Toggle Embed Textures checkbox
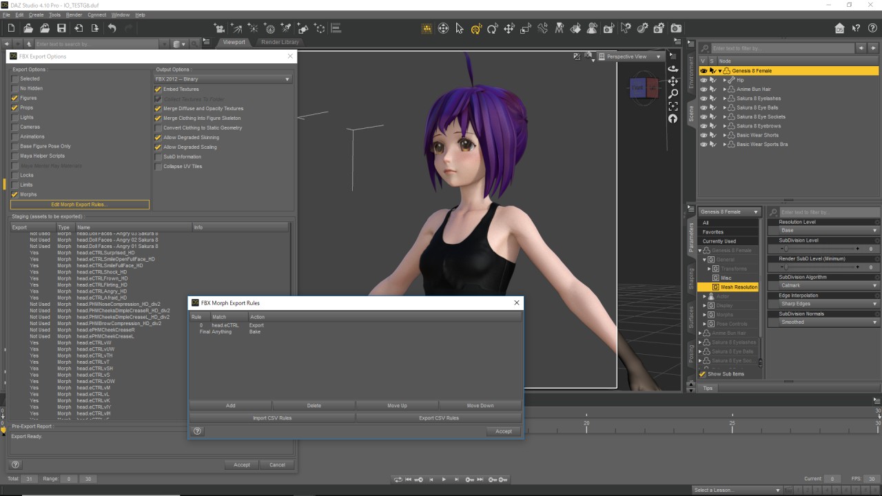The width and height of the screenshot is (882, 496). [158, 89]
